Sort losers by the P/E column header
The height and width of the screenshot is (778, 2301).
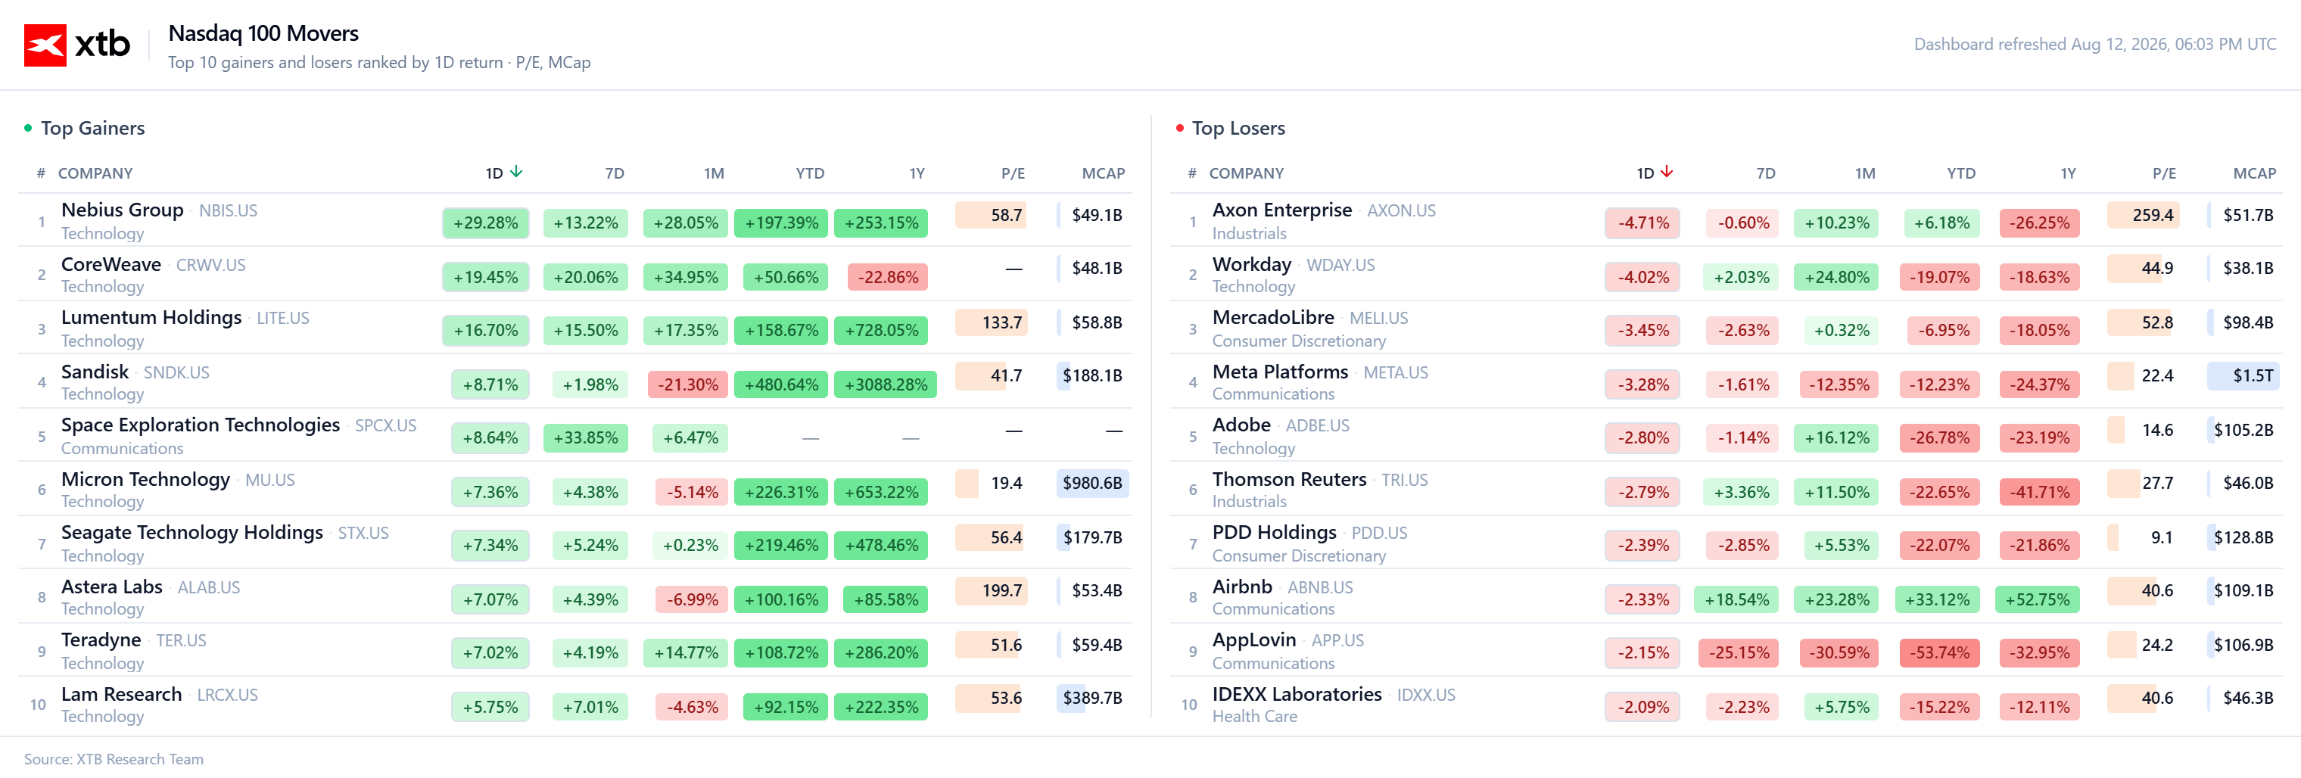[x=2163, y=173]
